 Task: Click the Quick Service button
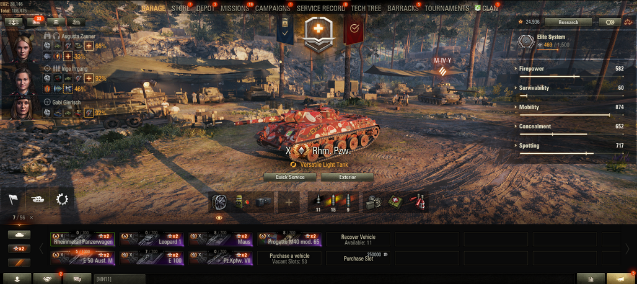[290, 177]
